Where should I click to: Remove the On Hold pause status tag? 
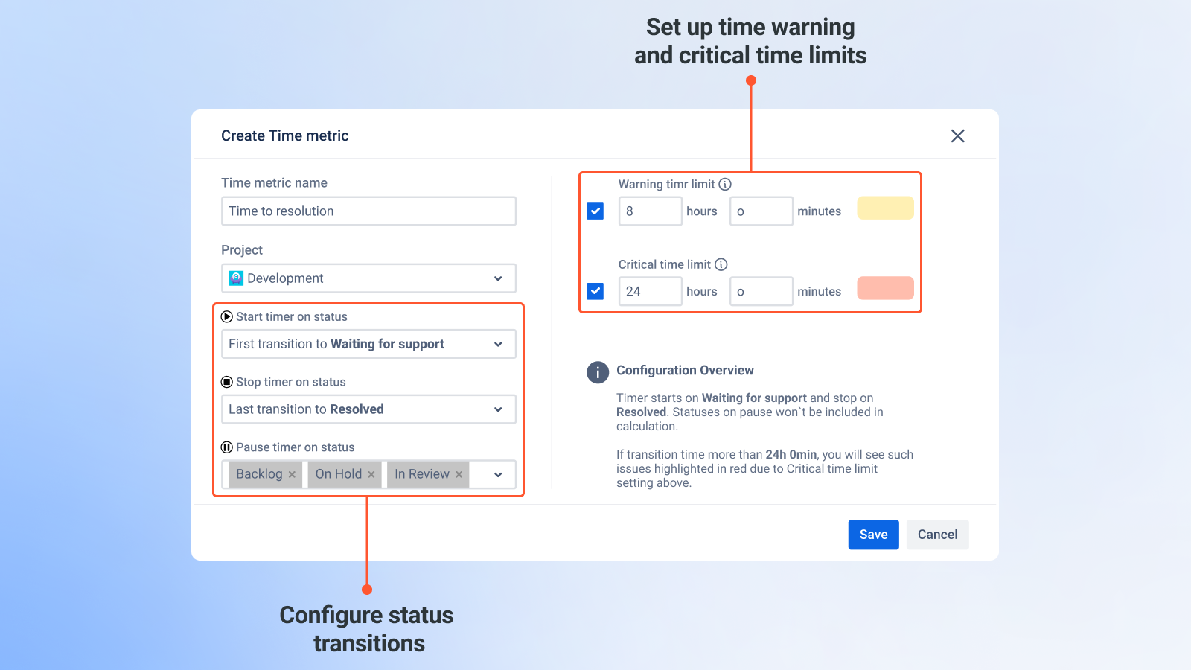coord(371,475)
